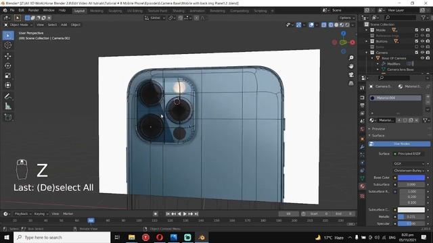Open the Object Data properties tab
This screenshot has width=433, height=243.
[363, 178]
